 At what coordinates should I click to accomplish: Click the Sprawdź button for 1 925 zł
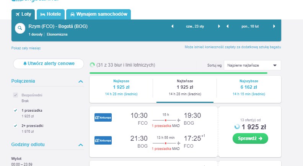[x=250, y=138]
